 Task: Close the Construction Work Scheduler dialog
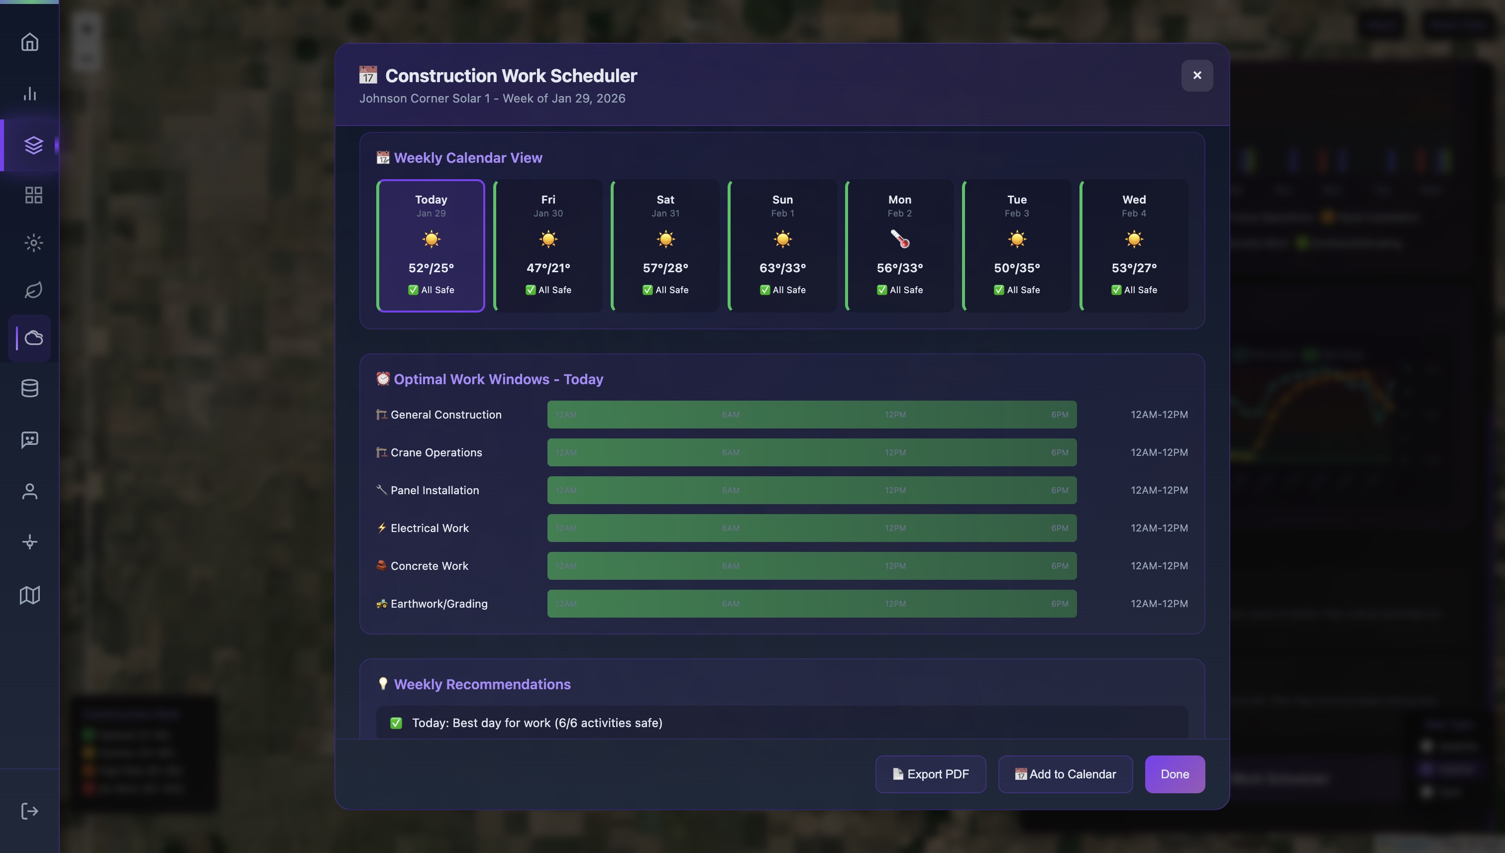1197,76
